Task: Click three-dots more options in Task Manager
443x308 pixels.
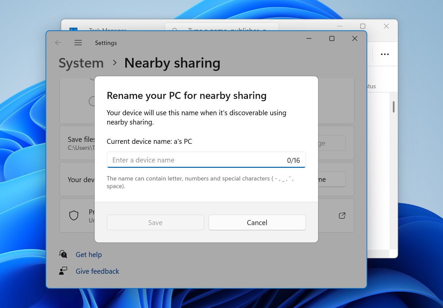Action: (385, 54)
